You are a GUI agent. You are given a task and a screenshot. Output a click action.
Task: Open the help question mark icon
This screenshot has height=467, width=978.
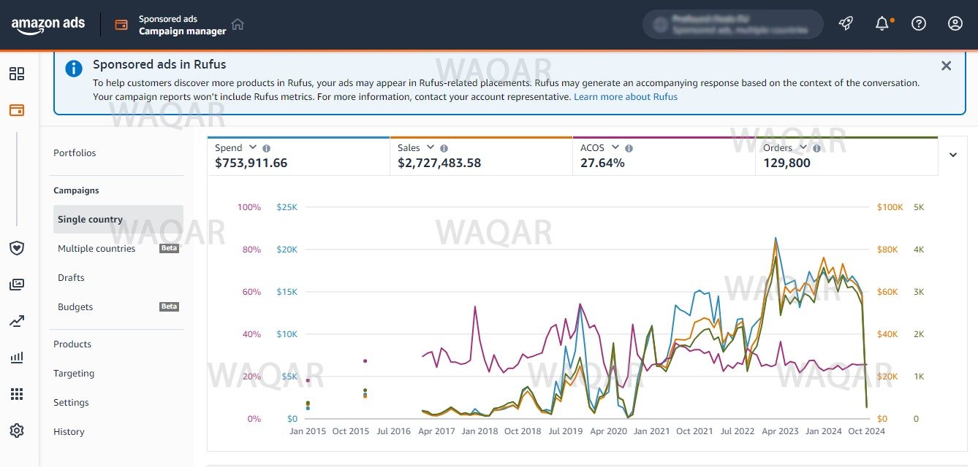coord(919,23)
